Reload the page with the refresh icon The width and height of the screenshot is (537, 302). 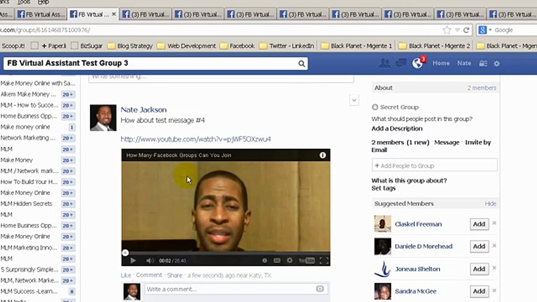tap(466, 30)
